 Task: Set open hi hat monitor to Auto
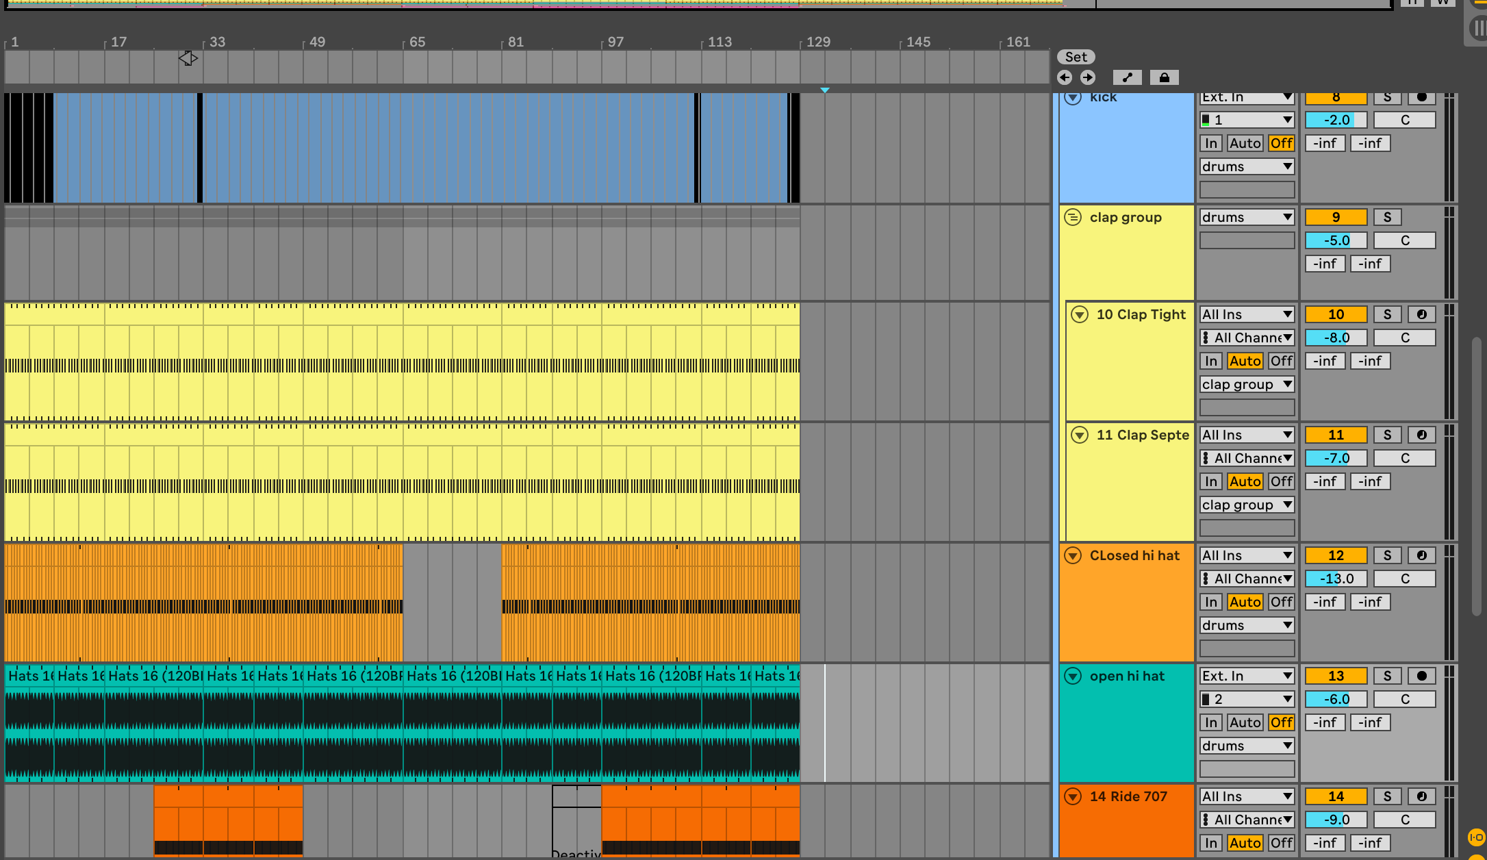(1245, 722)
